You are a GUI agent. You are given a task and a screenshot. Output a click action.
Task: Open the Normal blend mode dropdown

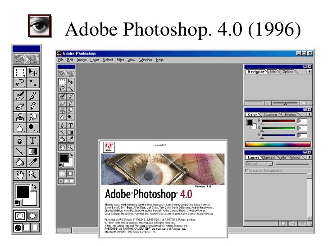[259, 164]
